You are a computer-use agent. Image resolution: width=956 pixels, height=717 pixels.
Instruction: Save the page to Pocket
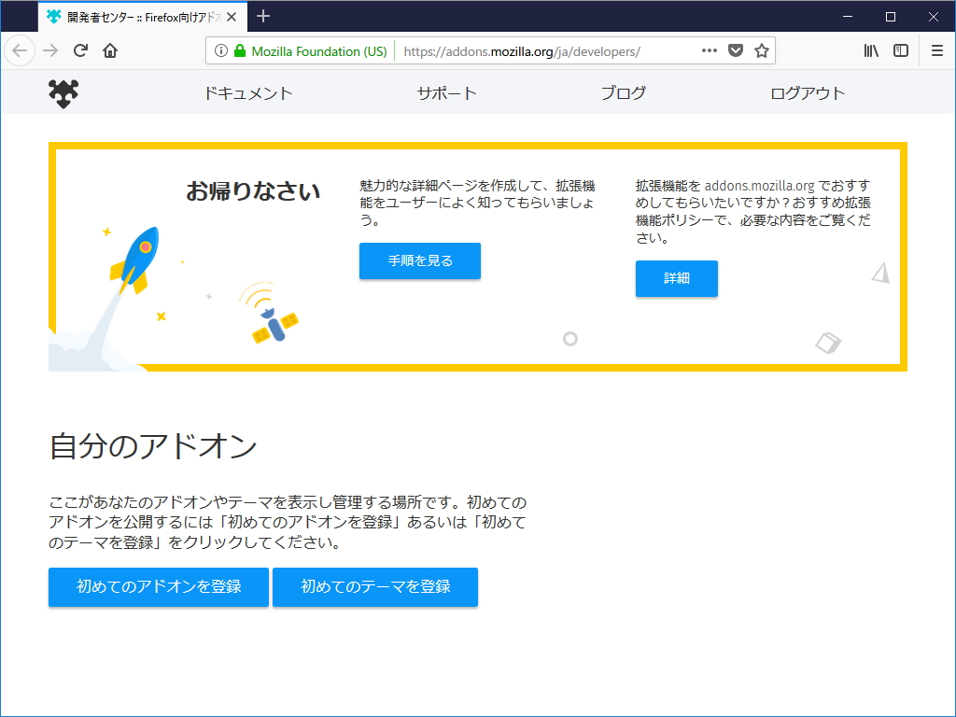736,50
